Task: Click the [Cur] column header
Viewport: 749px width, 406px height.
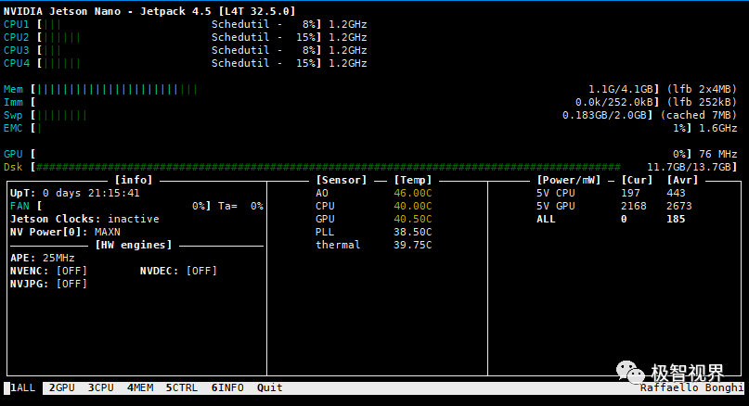Action: [x=637, y=180]
